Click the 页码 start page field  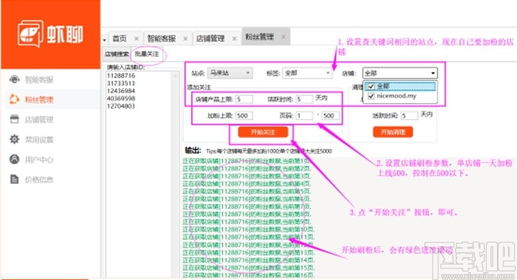(304, 116)
